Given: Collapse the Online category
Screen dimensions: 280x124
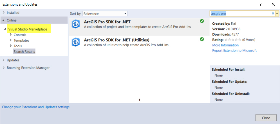Looking at the screenshot, I should (x=4, y=20).
